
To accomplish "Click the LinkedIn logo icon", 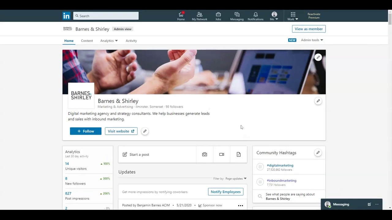I will [x=66, y=16].
